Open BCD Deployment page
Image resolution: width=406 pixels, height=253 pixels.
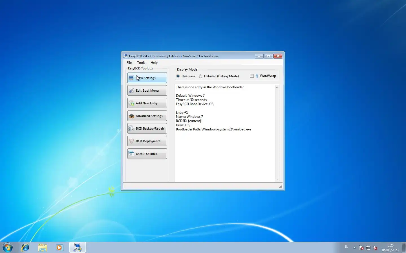147,141
